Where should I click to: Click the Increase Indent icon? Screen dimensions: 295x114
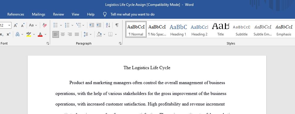tap(99, 25)
